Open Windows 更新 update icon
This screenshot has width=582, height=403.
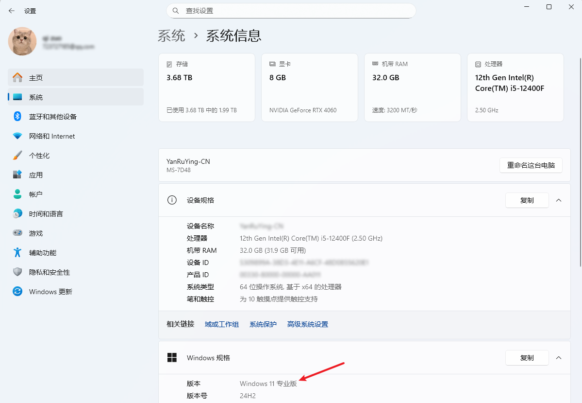(17, 292)
